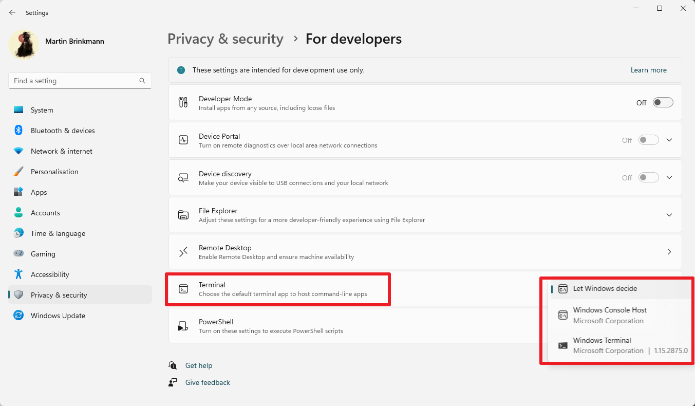Click the System monitor icon in sidebar
Screen dimensions: 695x406
(18, 110)
